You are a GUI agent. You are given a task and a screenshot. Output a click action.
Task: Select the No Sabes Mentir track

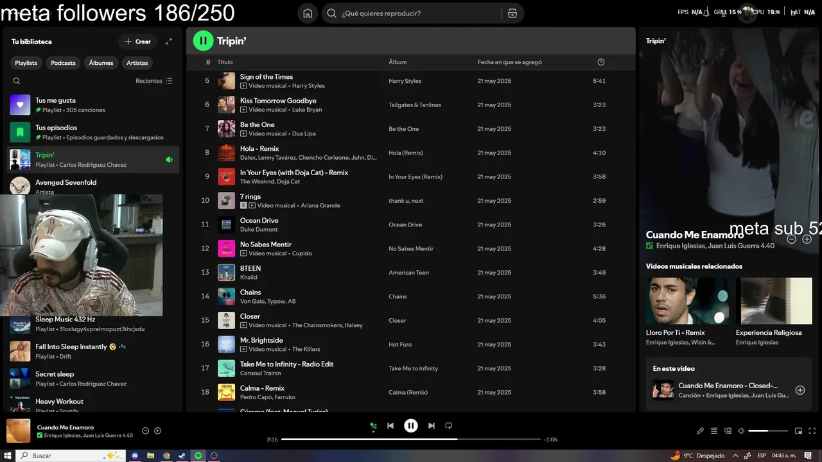(266, 244)
